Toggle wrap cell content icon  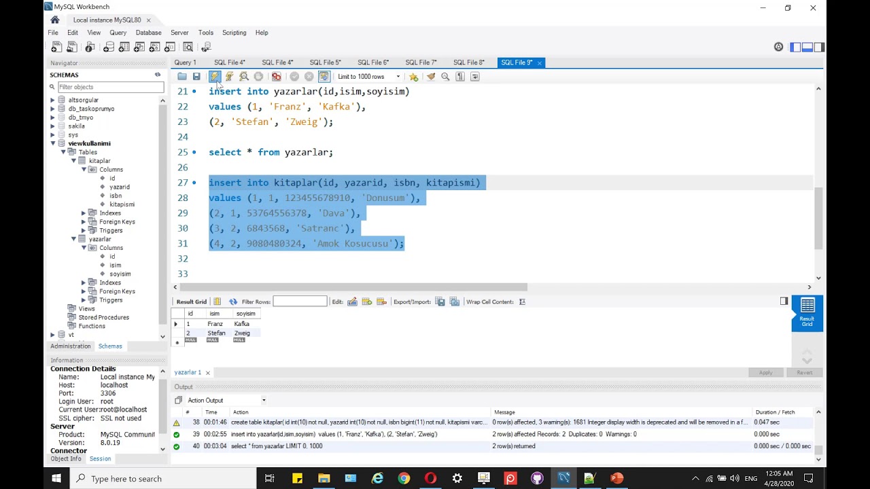pos(522,302)
